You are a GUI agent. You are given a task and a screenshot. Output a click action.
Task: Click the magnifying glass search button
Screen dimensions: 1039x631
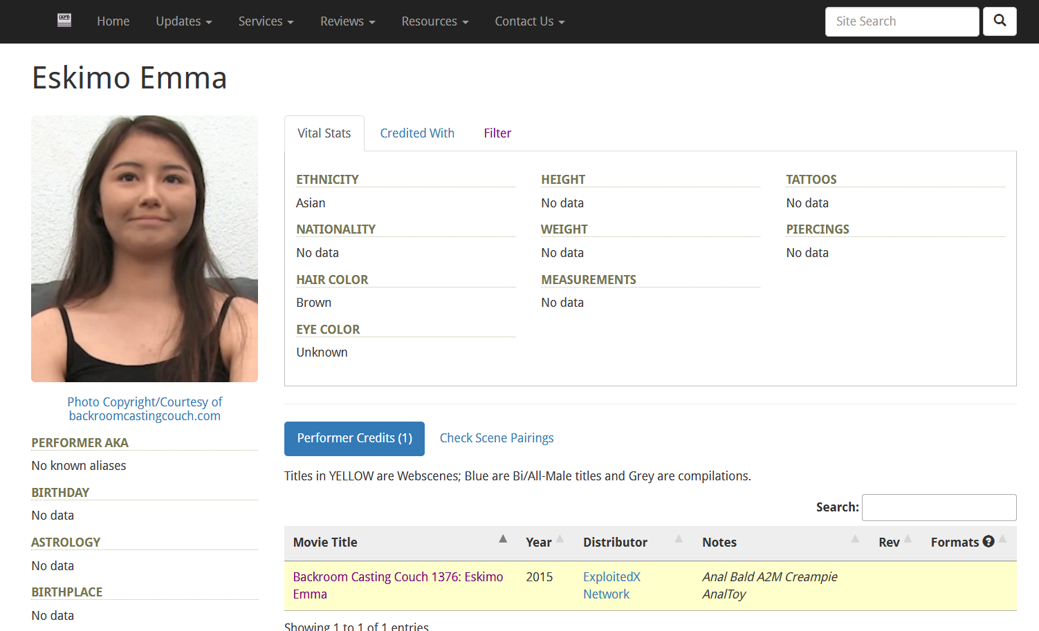tap(1000, 21)
